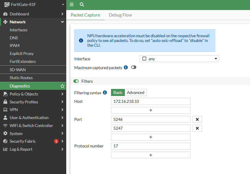The width and height of the screenshot is (250, 174).
Task: Open the Interface dropdown set to any
Action: (x=179, y=59)
